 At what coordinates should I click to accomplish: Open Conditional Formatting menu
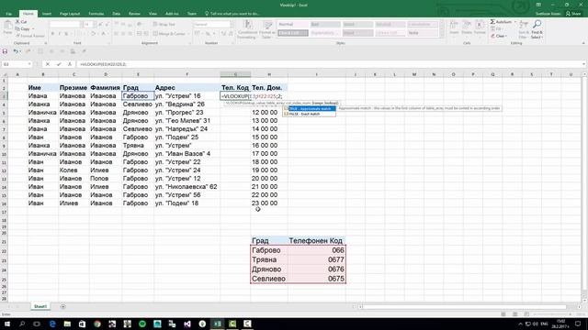pyautogui.click(x=247, y=29)
